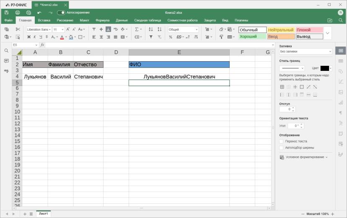Click the Select all icon below scissors

(x=18, y=37)
